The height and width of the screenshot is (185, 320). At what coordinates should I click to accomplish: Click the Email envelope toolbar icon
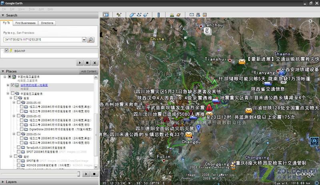point(192,15)
